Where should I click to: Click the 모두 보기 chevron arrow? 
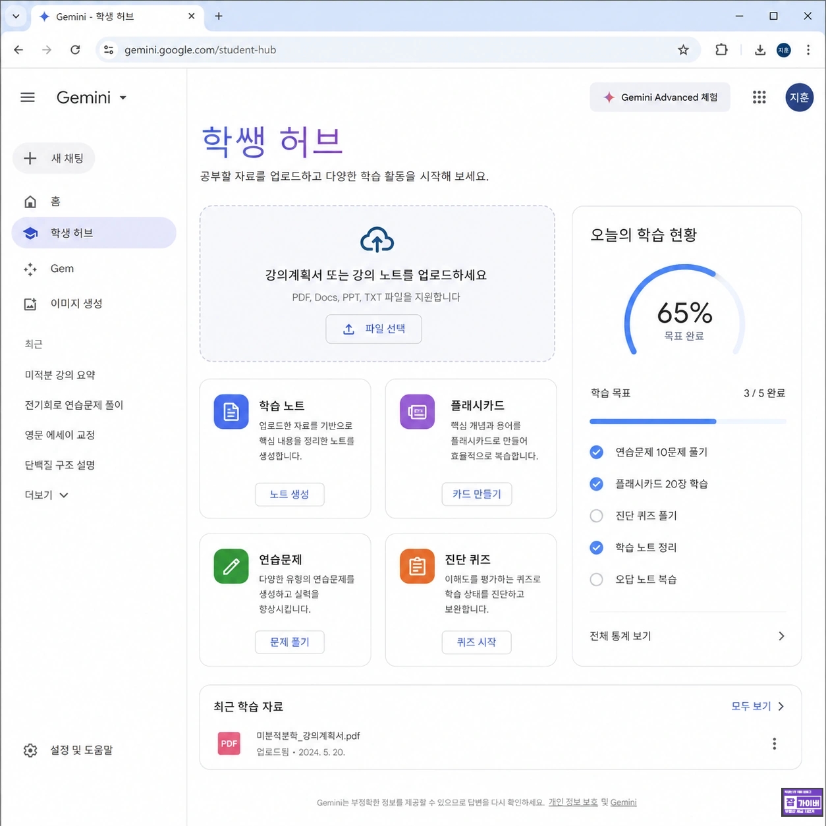point(781,707)
